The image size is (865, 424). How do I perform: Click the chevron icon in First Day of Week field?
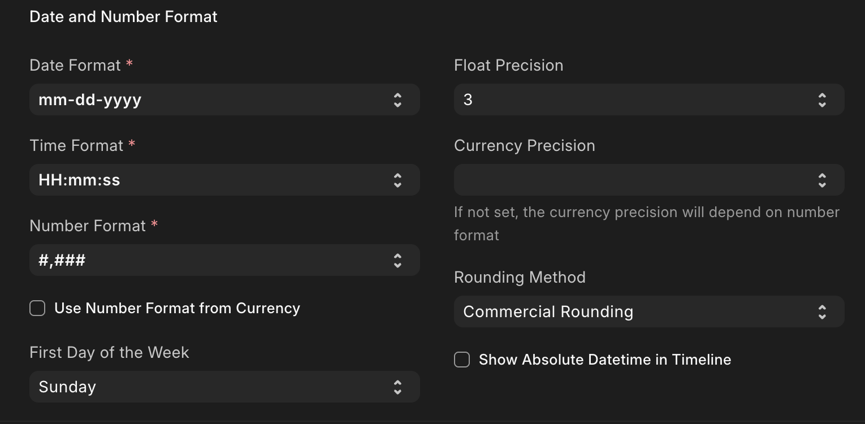(x=397, y=387)
